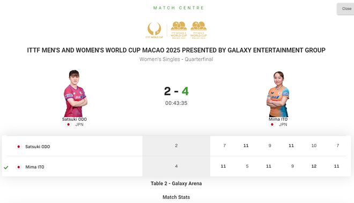Image resolution: width=354 pixels, height=203 pixels.
Task: Click the Match Centre heading
Action: [x=179, y=8]
